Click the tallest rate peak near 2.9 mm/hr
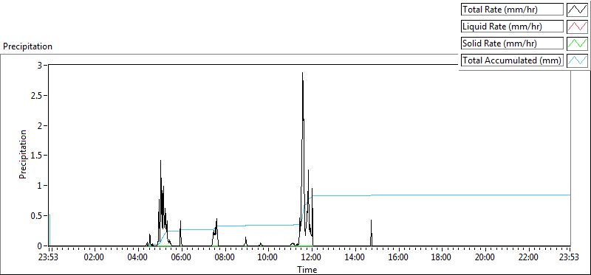591x275 pixels. [302, 73]
